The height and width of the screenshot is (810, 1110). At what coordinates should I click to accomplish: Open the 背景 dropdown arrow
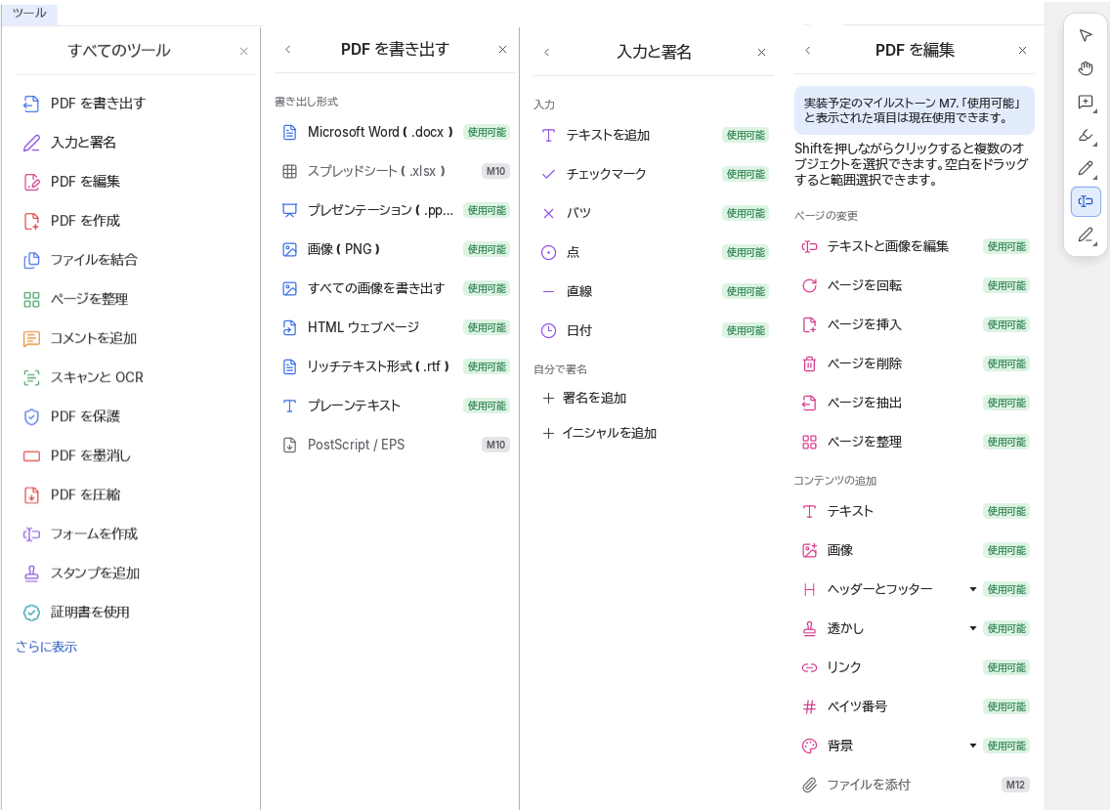click(x=972, y=746)
